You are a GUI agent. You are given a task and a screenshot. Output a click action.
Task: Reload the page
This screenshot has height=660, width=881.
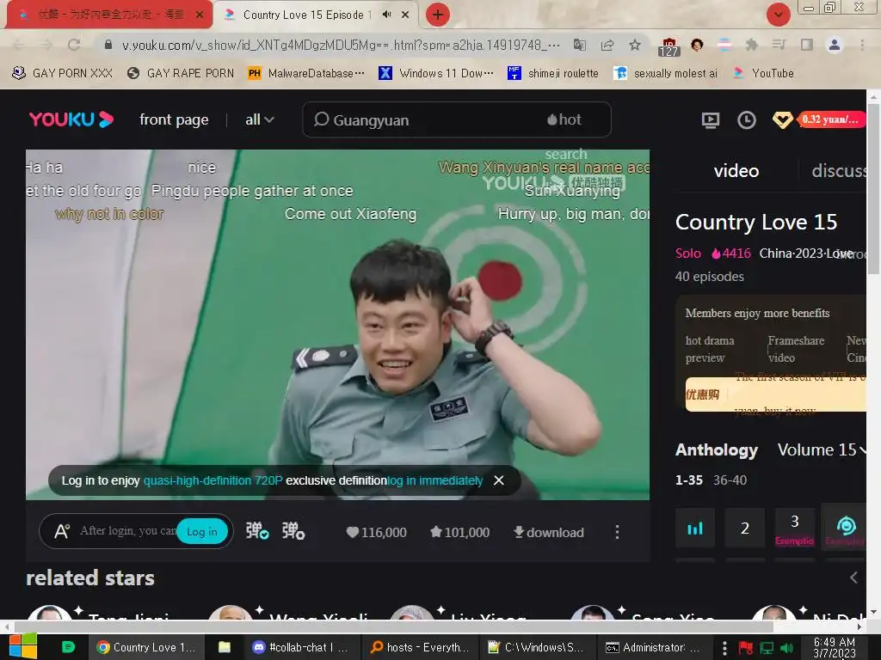(x=74, y=45)
